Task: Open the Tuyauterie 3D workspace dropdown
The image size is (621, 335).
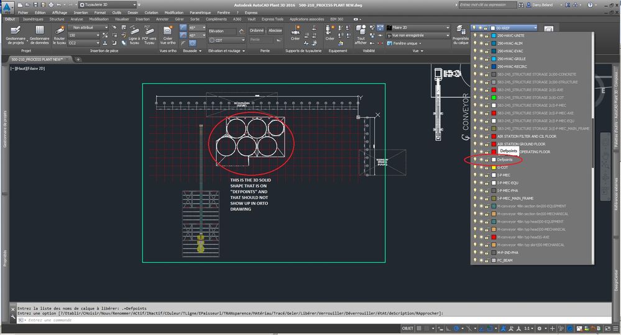Action: point(108,5)
